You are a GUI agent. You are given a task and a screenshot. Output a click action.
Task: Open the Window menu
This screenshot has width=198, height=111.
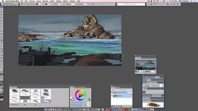72,1
